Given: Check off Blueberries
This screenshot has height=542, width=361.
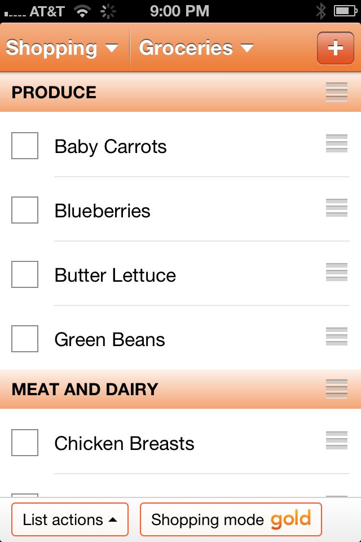Looking at the screenshot, I should pyautogui.click(x=25, y=210).
